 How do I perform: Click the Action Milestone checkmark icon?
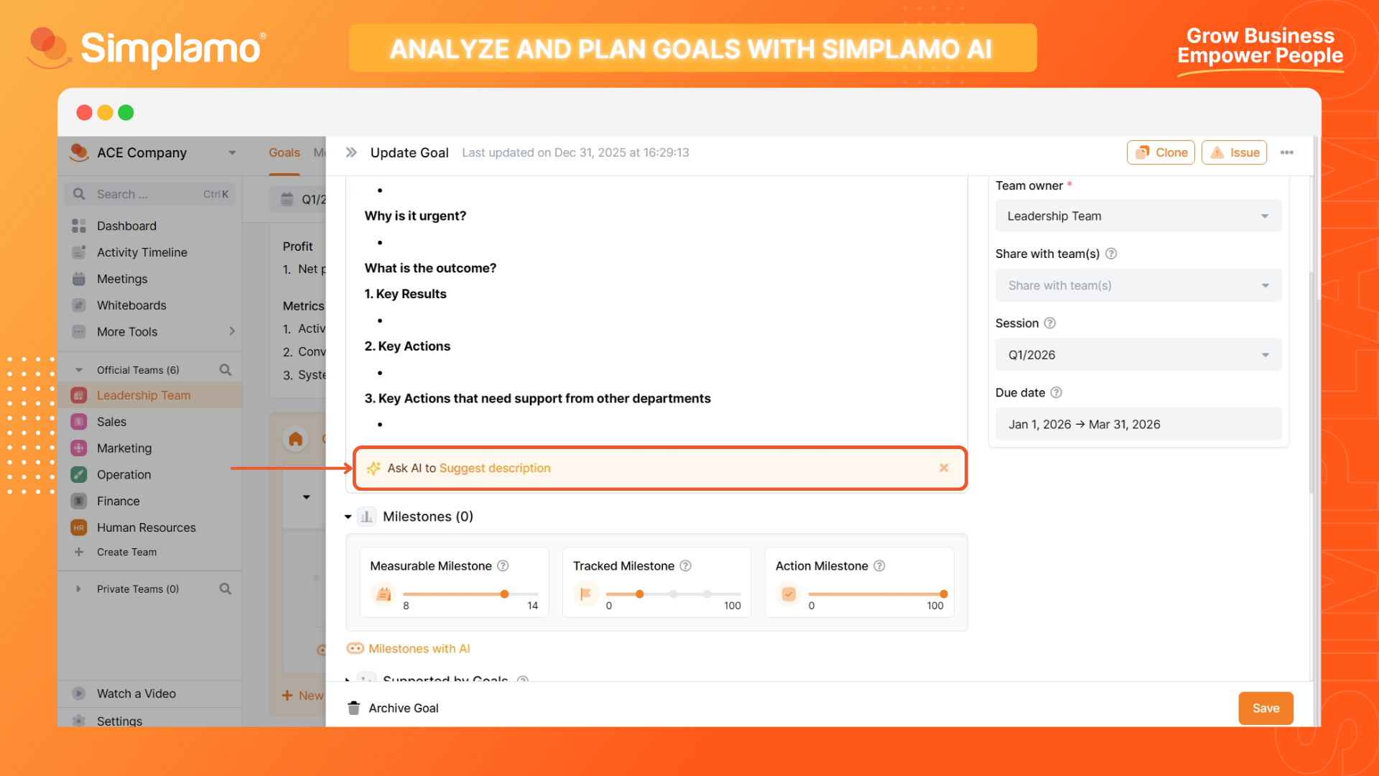[x=789, y=594]
